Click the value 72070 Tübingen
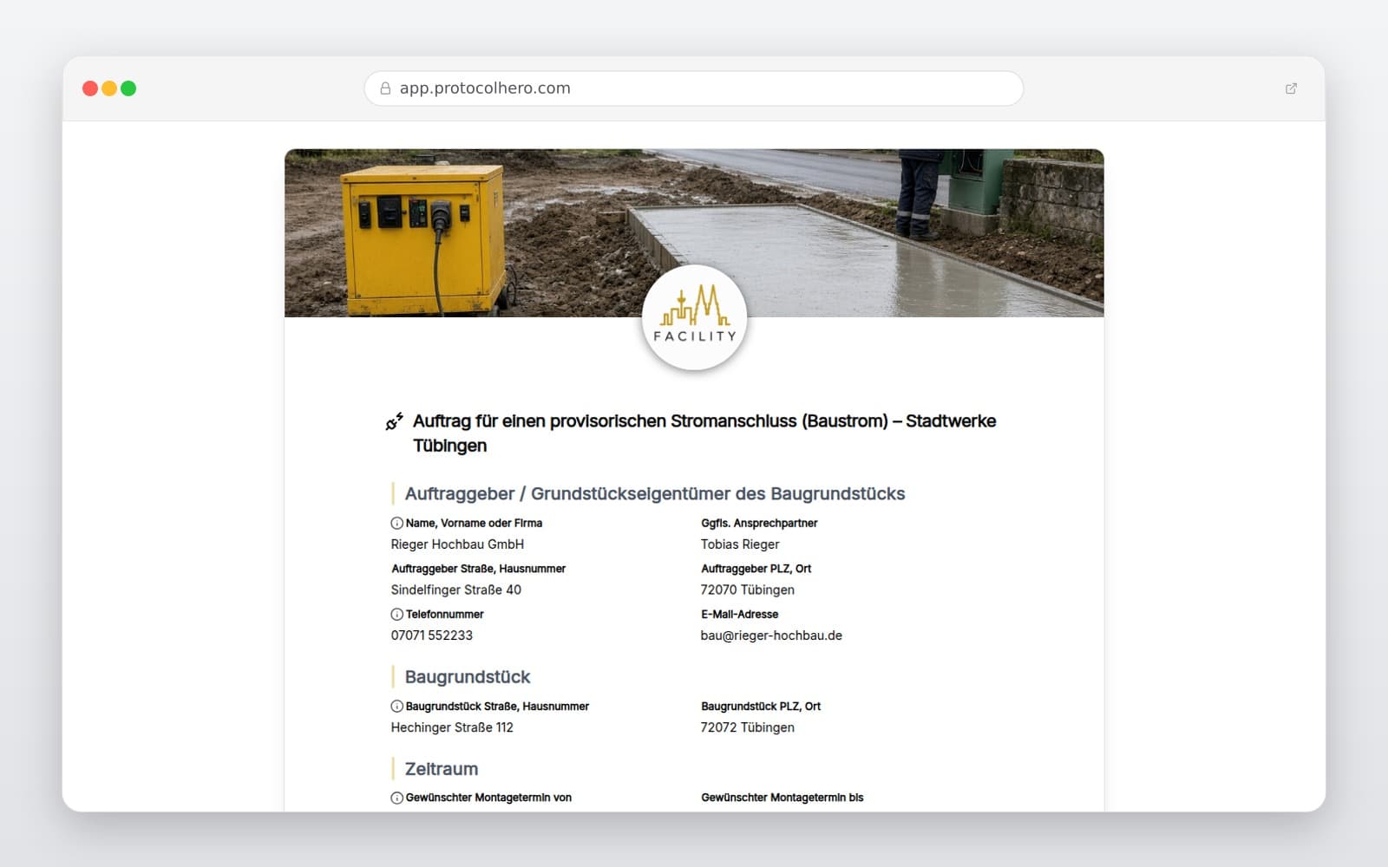This screenshot has width=1388, height=867. (748, 590)
